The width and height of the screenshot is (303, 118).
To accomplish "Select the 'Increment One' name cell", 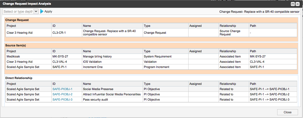I will [x=92, y=67].
